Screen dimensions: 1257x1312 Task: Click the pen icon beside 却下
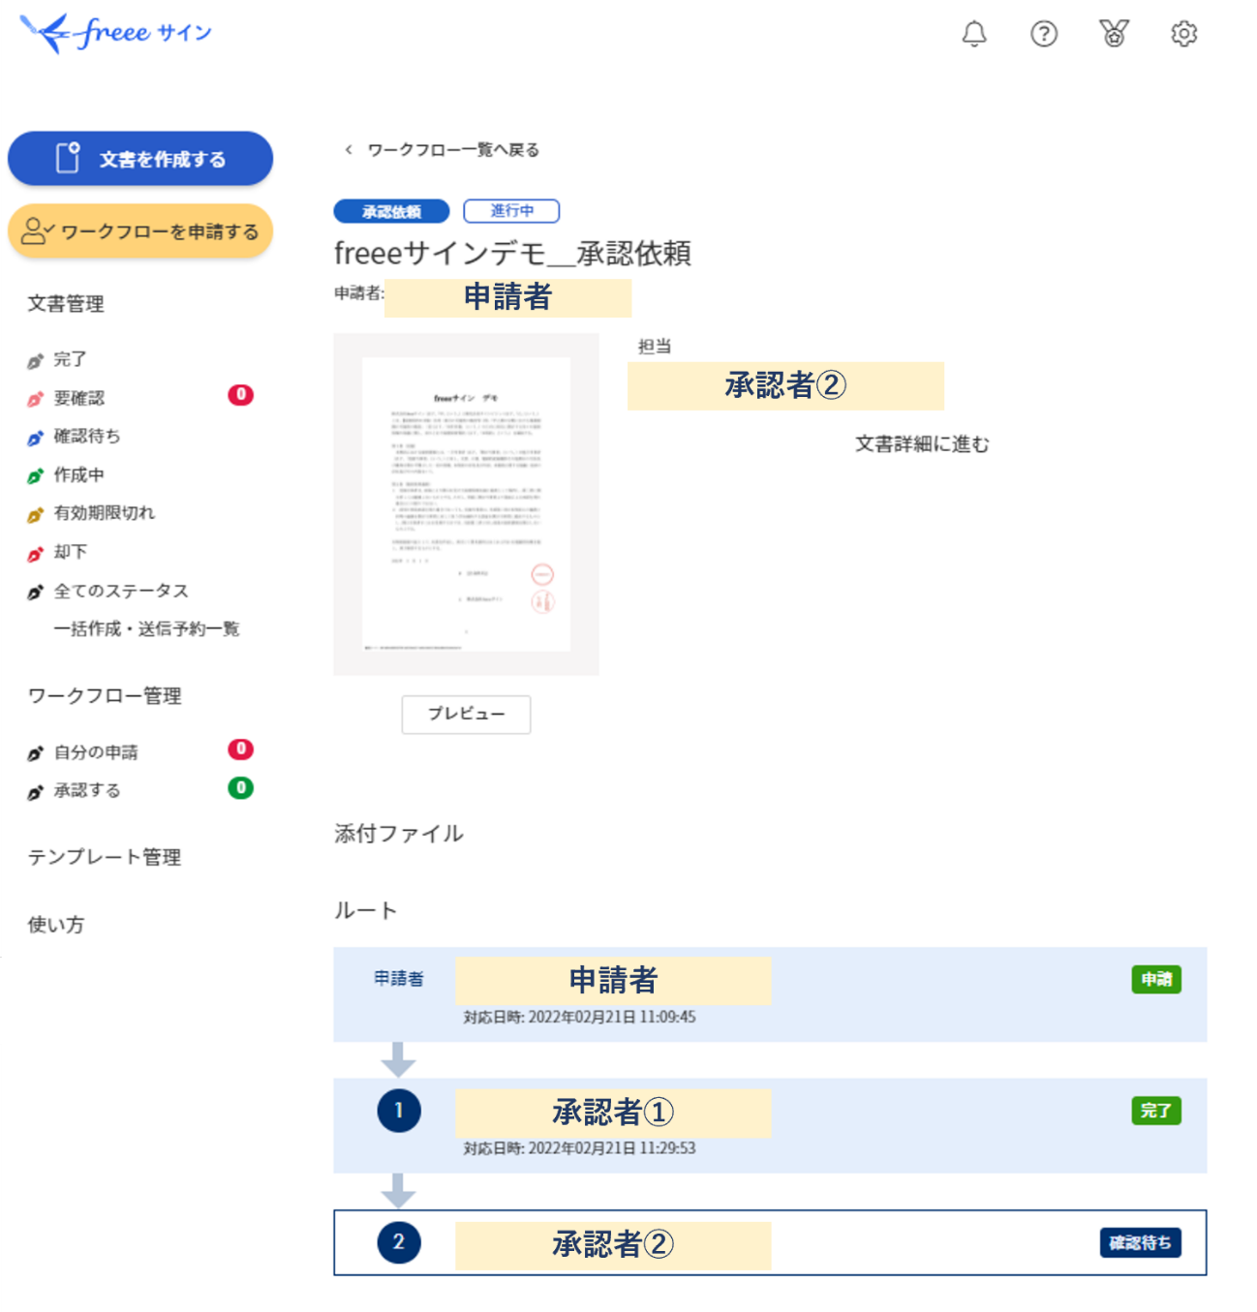coord(36,553)
